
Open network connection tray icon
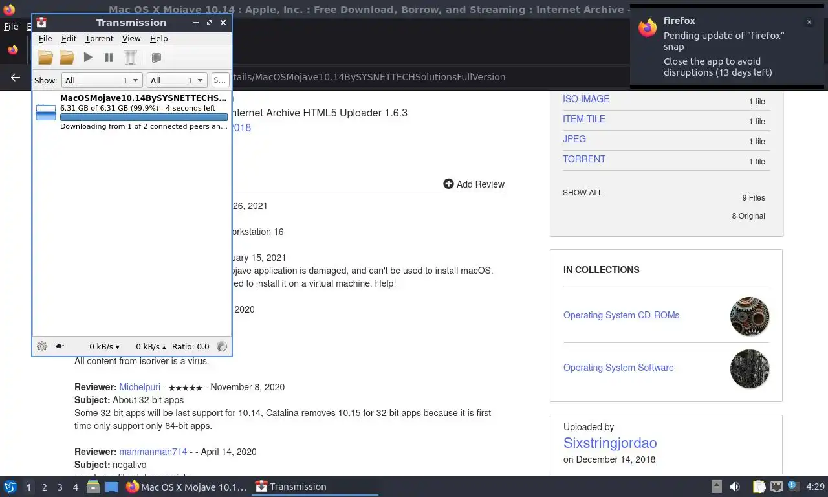click(777, 487)
